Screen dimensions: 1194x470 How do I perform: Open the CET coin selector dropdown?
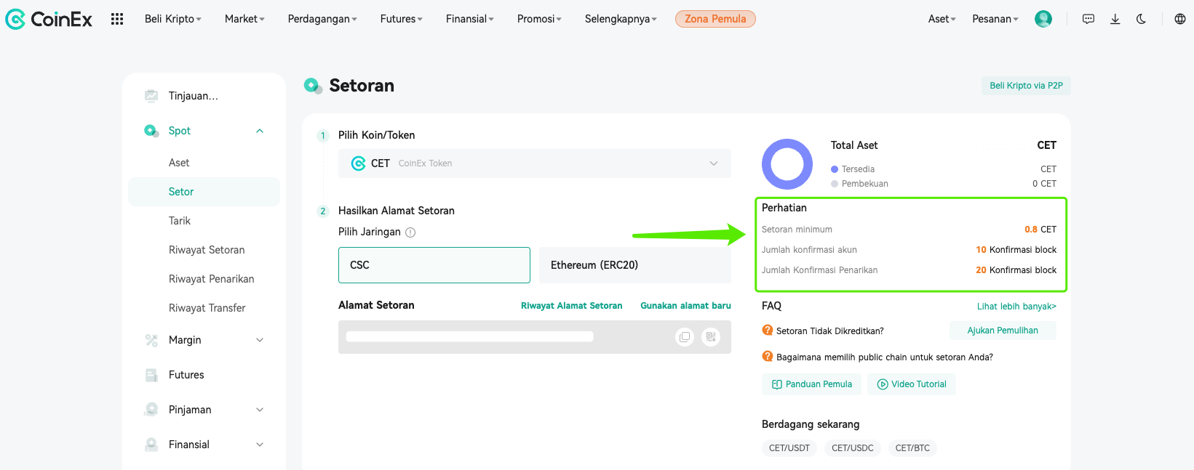(x=535, y=163)
